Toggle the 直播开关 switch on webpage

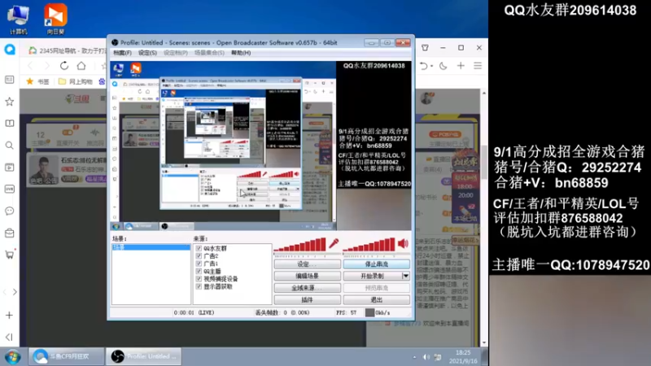[68, 133]
